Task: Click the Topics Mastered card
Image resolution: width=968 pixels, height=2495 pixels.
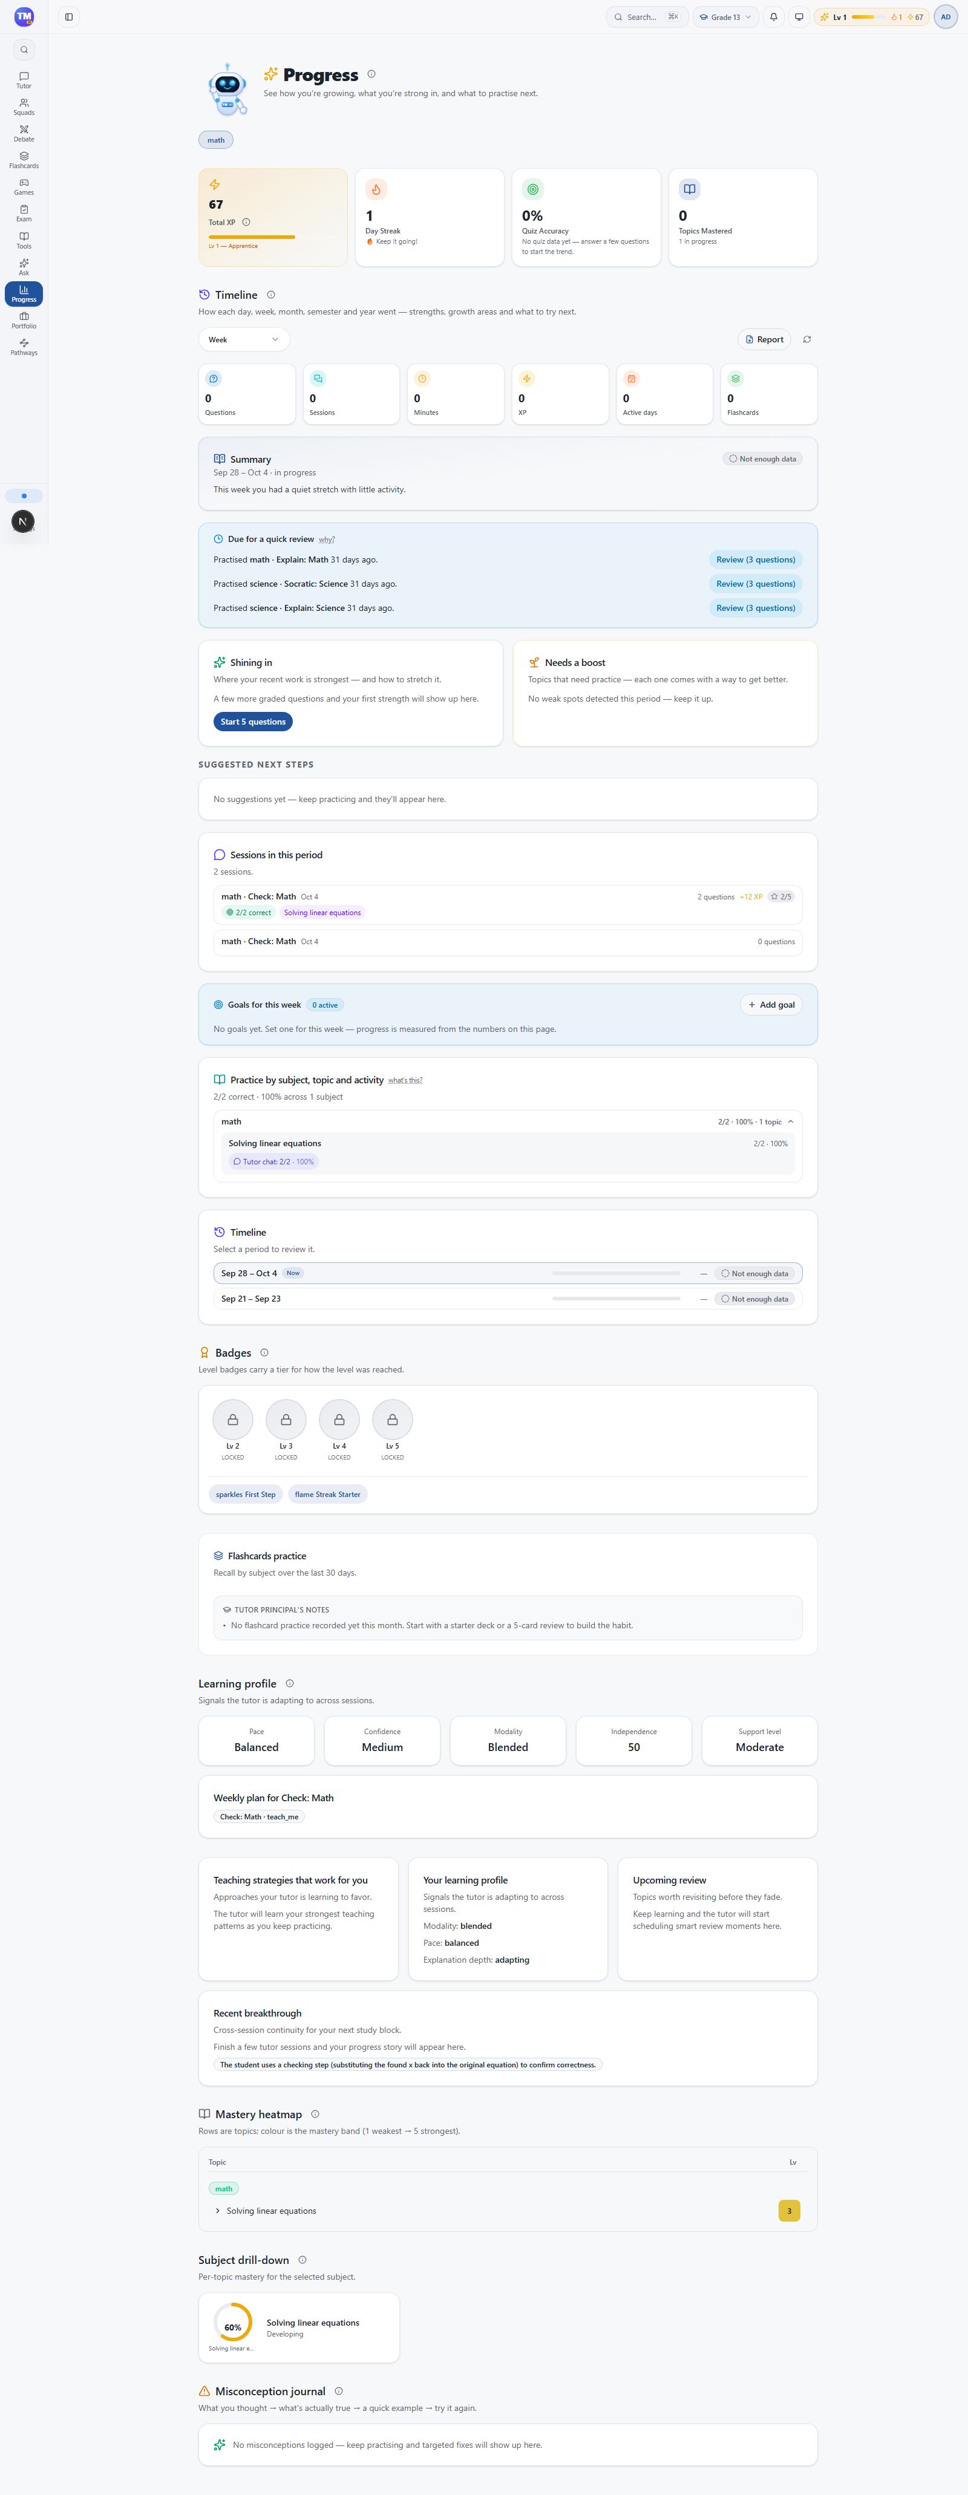Action: (x=742, y=217)
